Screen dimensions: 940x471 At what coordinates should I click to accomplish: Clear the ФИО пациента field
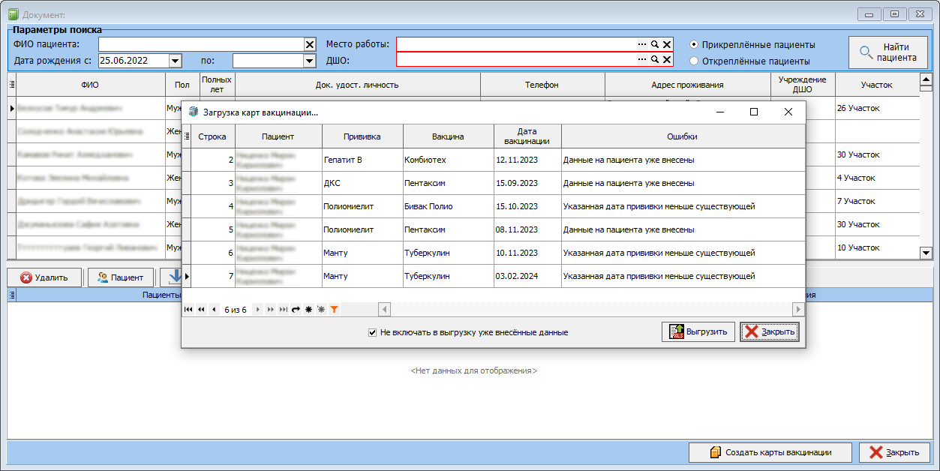(x=310, y=44)
